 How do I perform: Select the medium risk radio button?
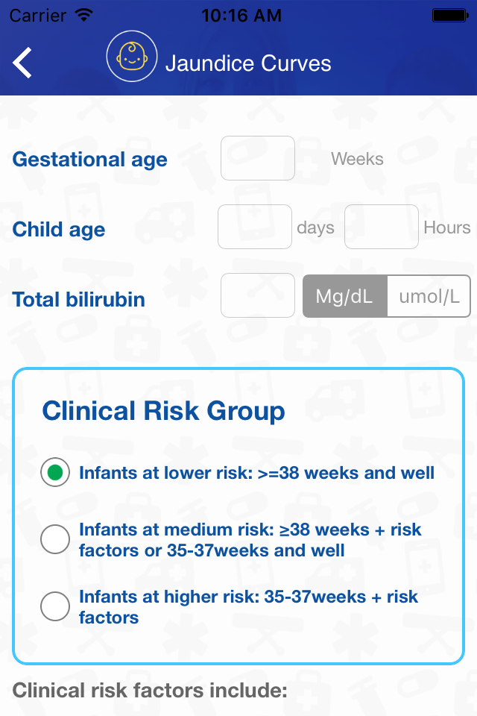click(x=55, y=539)
